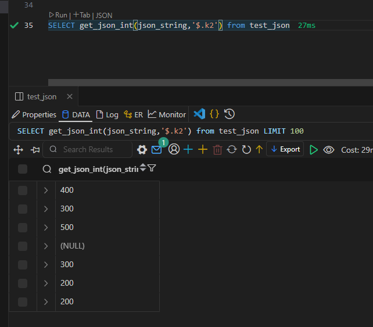Image resolution: width=373 pixels, height=327 pixels.
Task: Click the (NULL) cell
Action: (x=107, y=246)
